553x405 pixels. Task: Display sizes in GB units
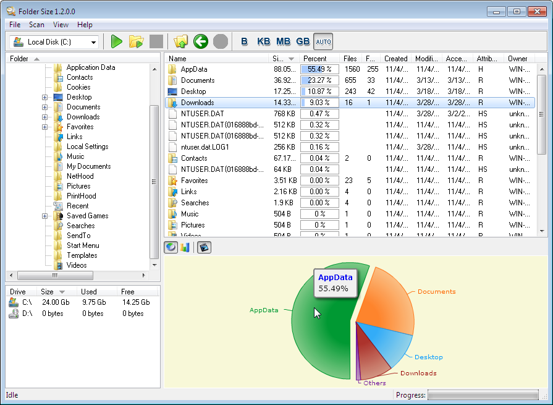pos(303,41)
